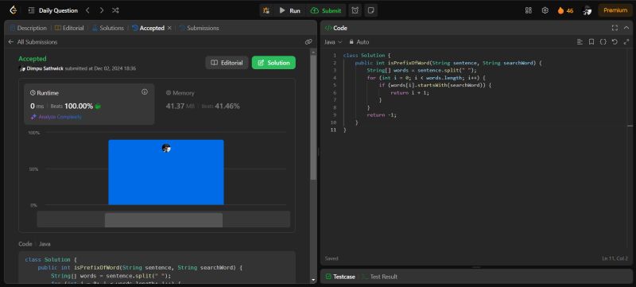Copy the submission link icon
This screenshot has width=636, height=287.
[308, 42]
